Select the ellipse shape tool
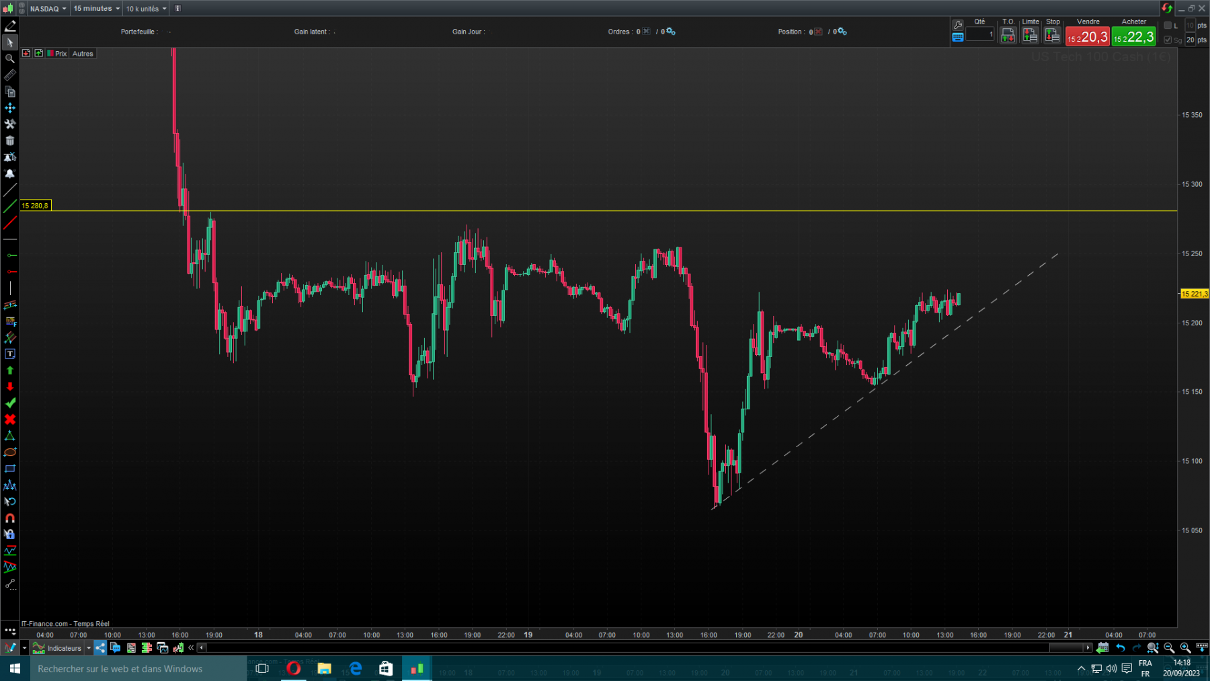This screenshot has height=681, width=1210. point(10,452)
